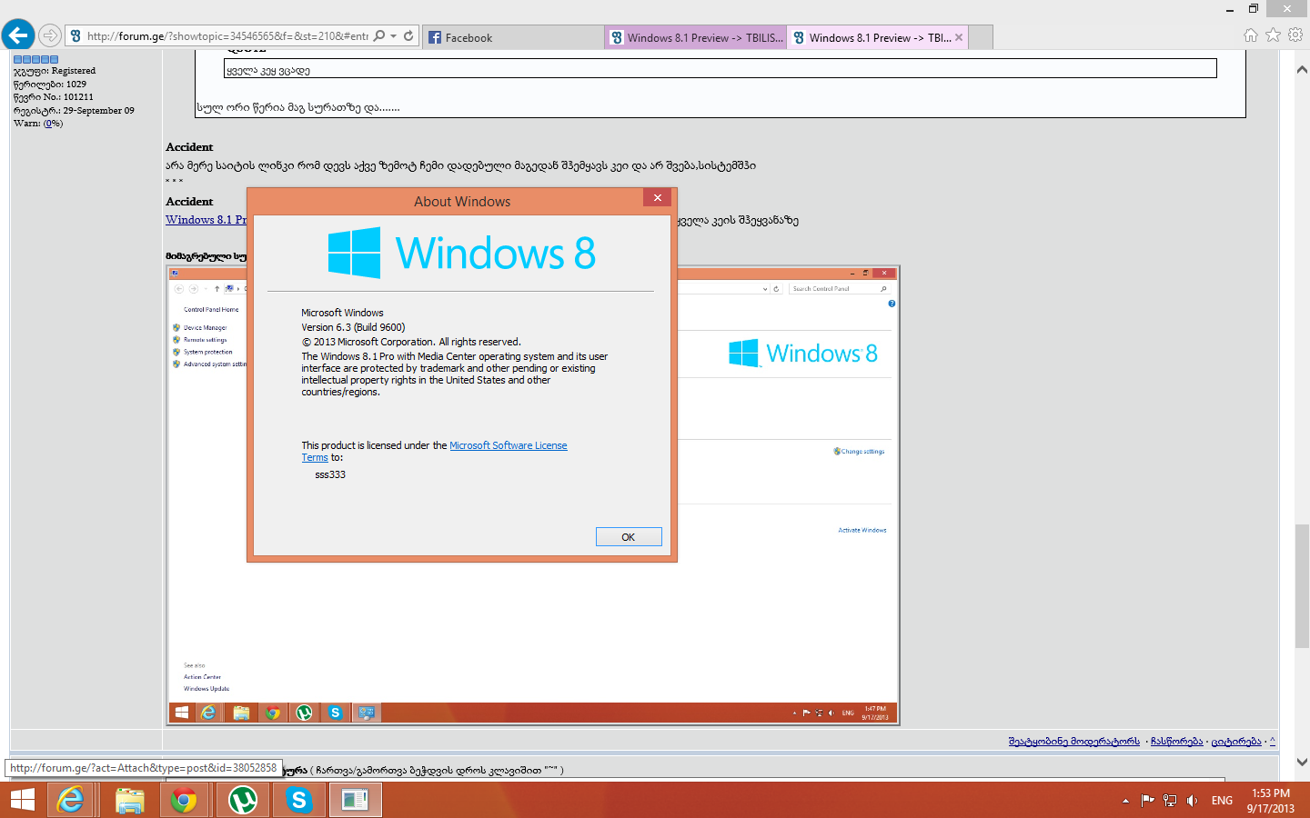Open a new tab in Internet Explorer

(x=981, y=37)
